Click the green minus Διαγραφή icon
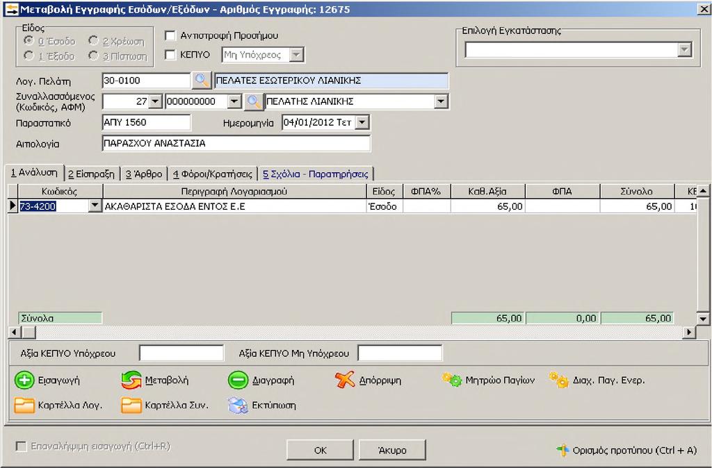The height and width of the screenshot is (468, 712). tap(238, 380)
